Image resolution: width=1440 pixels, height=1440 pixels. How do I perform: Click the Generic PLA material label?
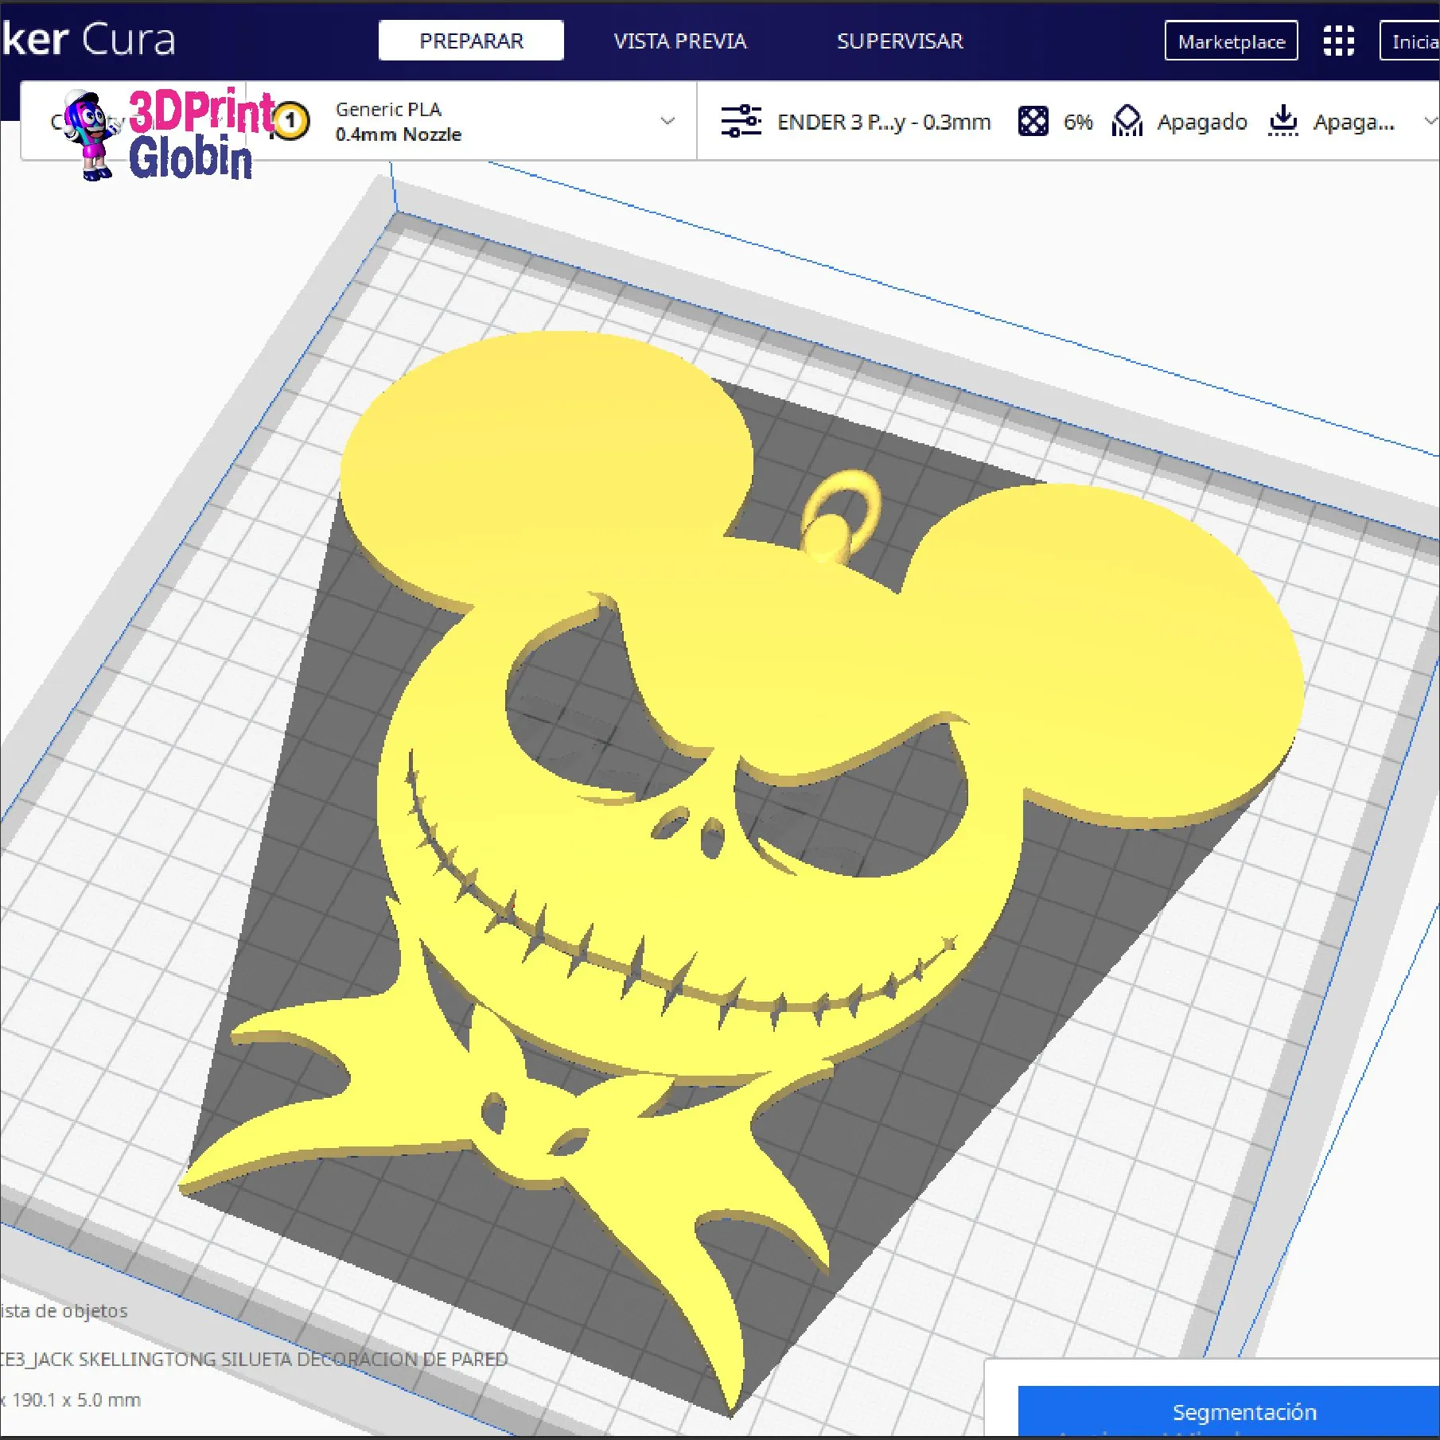pos(388,109)
